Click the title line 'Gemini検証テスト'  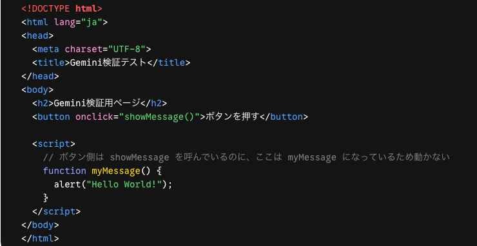[111, 62]
